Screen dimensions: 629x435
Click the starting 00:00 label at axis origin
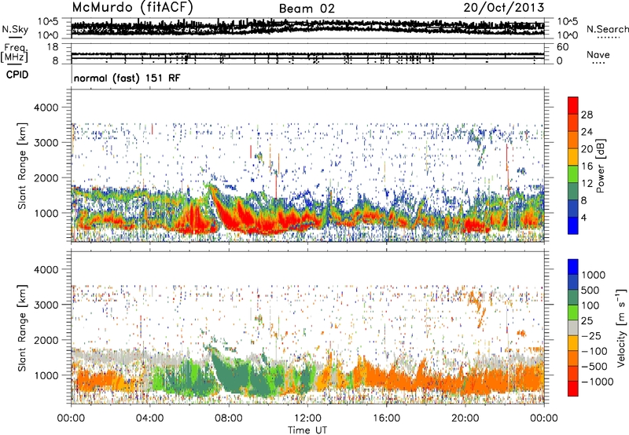71,419
